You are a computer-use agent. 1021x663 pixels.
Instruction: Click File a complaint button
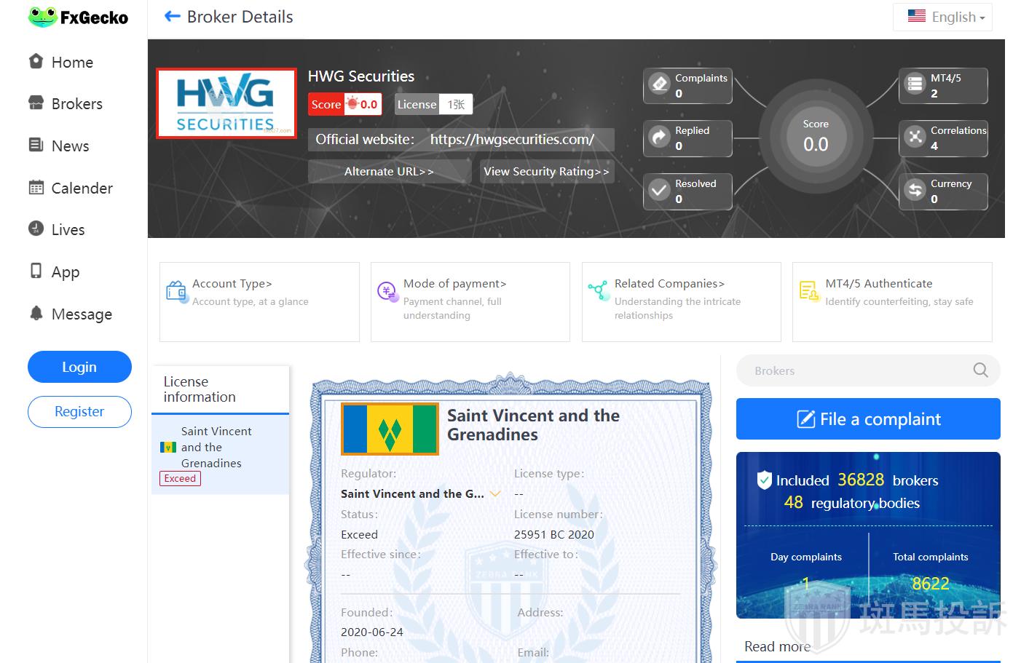pyautogui.click(x=867, y=419)
